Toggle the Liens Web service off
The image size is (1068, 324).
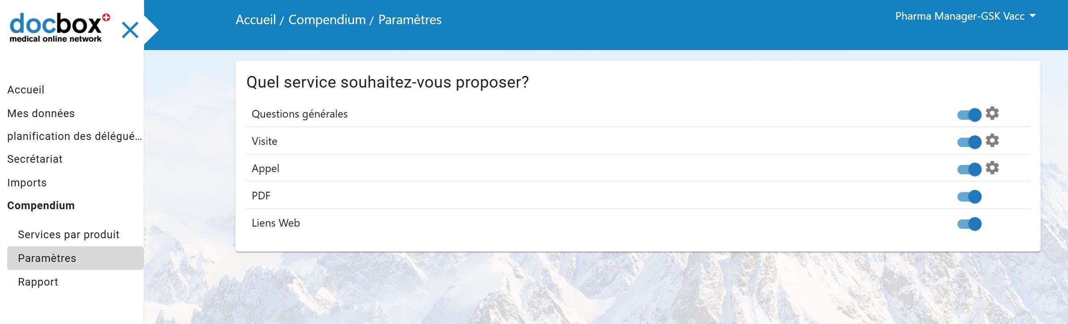969,223
